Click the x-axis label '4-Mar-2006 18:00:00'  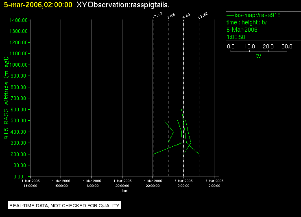pos(92,183)
